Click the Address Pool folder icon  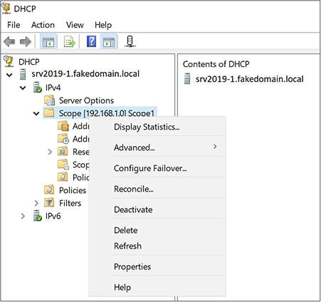coord(63,126)
